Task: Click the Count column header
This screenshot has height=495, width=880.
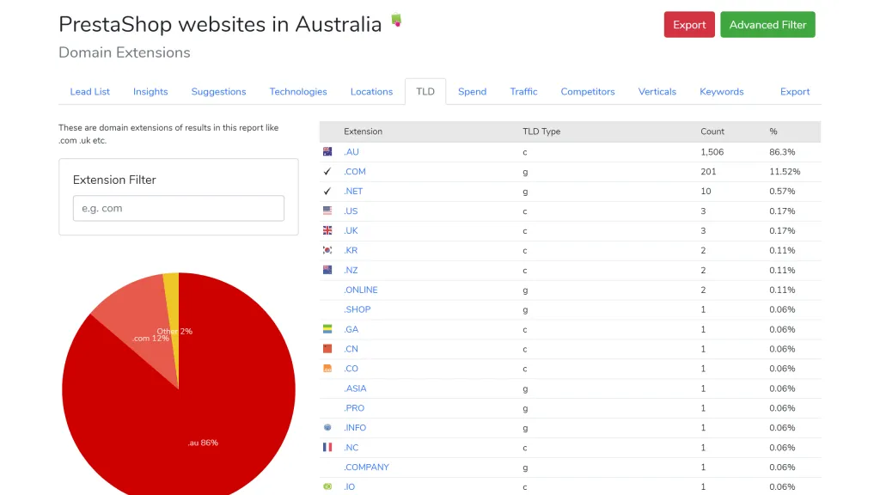Action: click(x=712, y=131)
